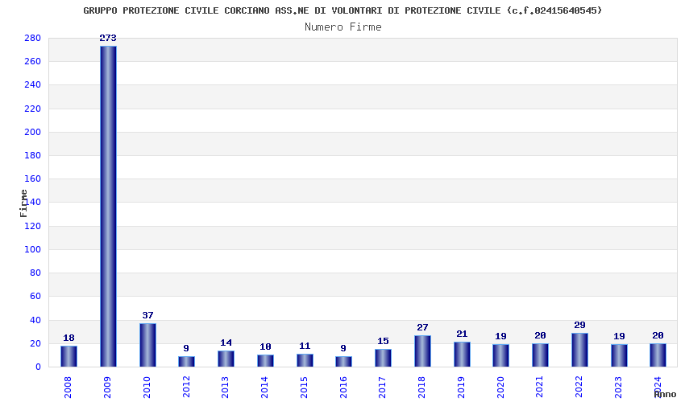This screenshot has width=685, height=402.
Task: Click the x-axis year 2021
Action: pos(539,388)
